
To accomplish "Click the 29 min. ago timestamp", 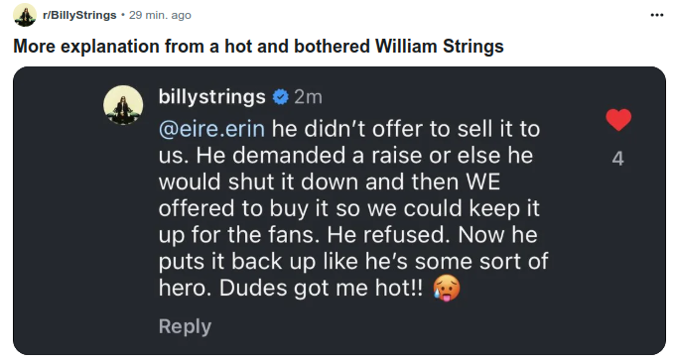I will [x=160, y=15].
